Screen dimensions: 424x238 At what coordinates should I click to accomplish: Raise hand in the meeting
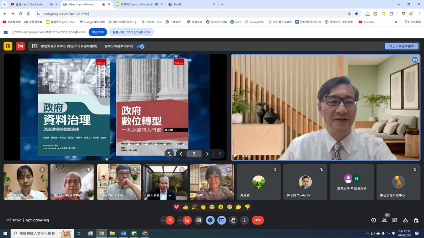(x=233, y=220)
